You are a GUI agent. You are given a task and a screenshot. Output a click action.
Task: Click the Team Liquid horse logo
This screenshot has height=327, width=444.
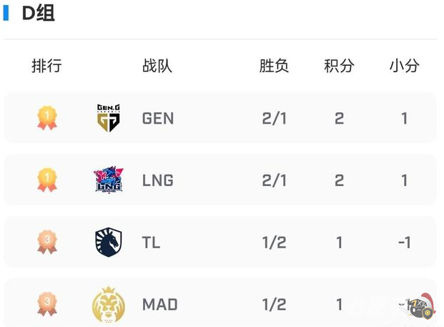[x=109, y=243]
